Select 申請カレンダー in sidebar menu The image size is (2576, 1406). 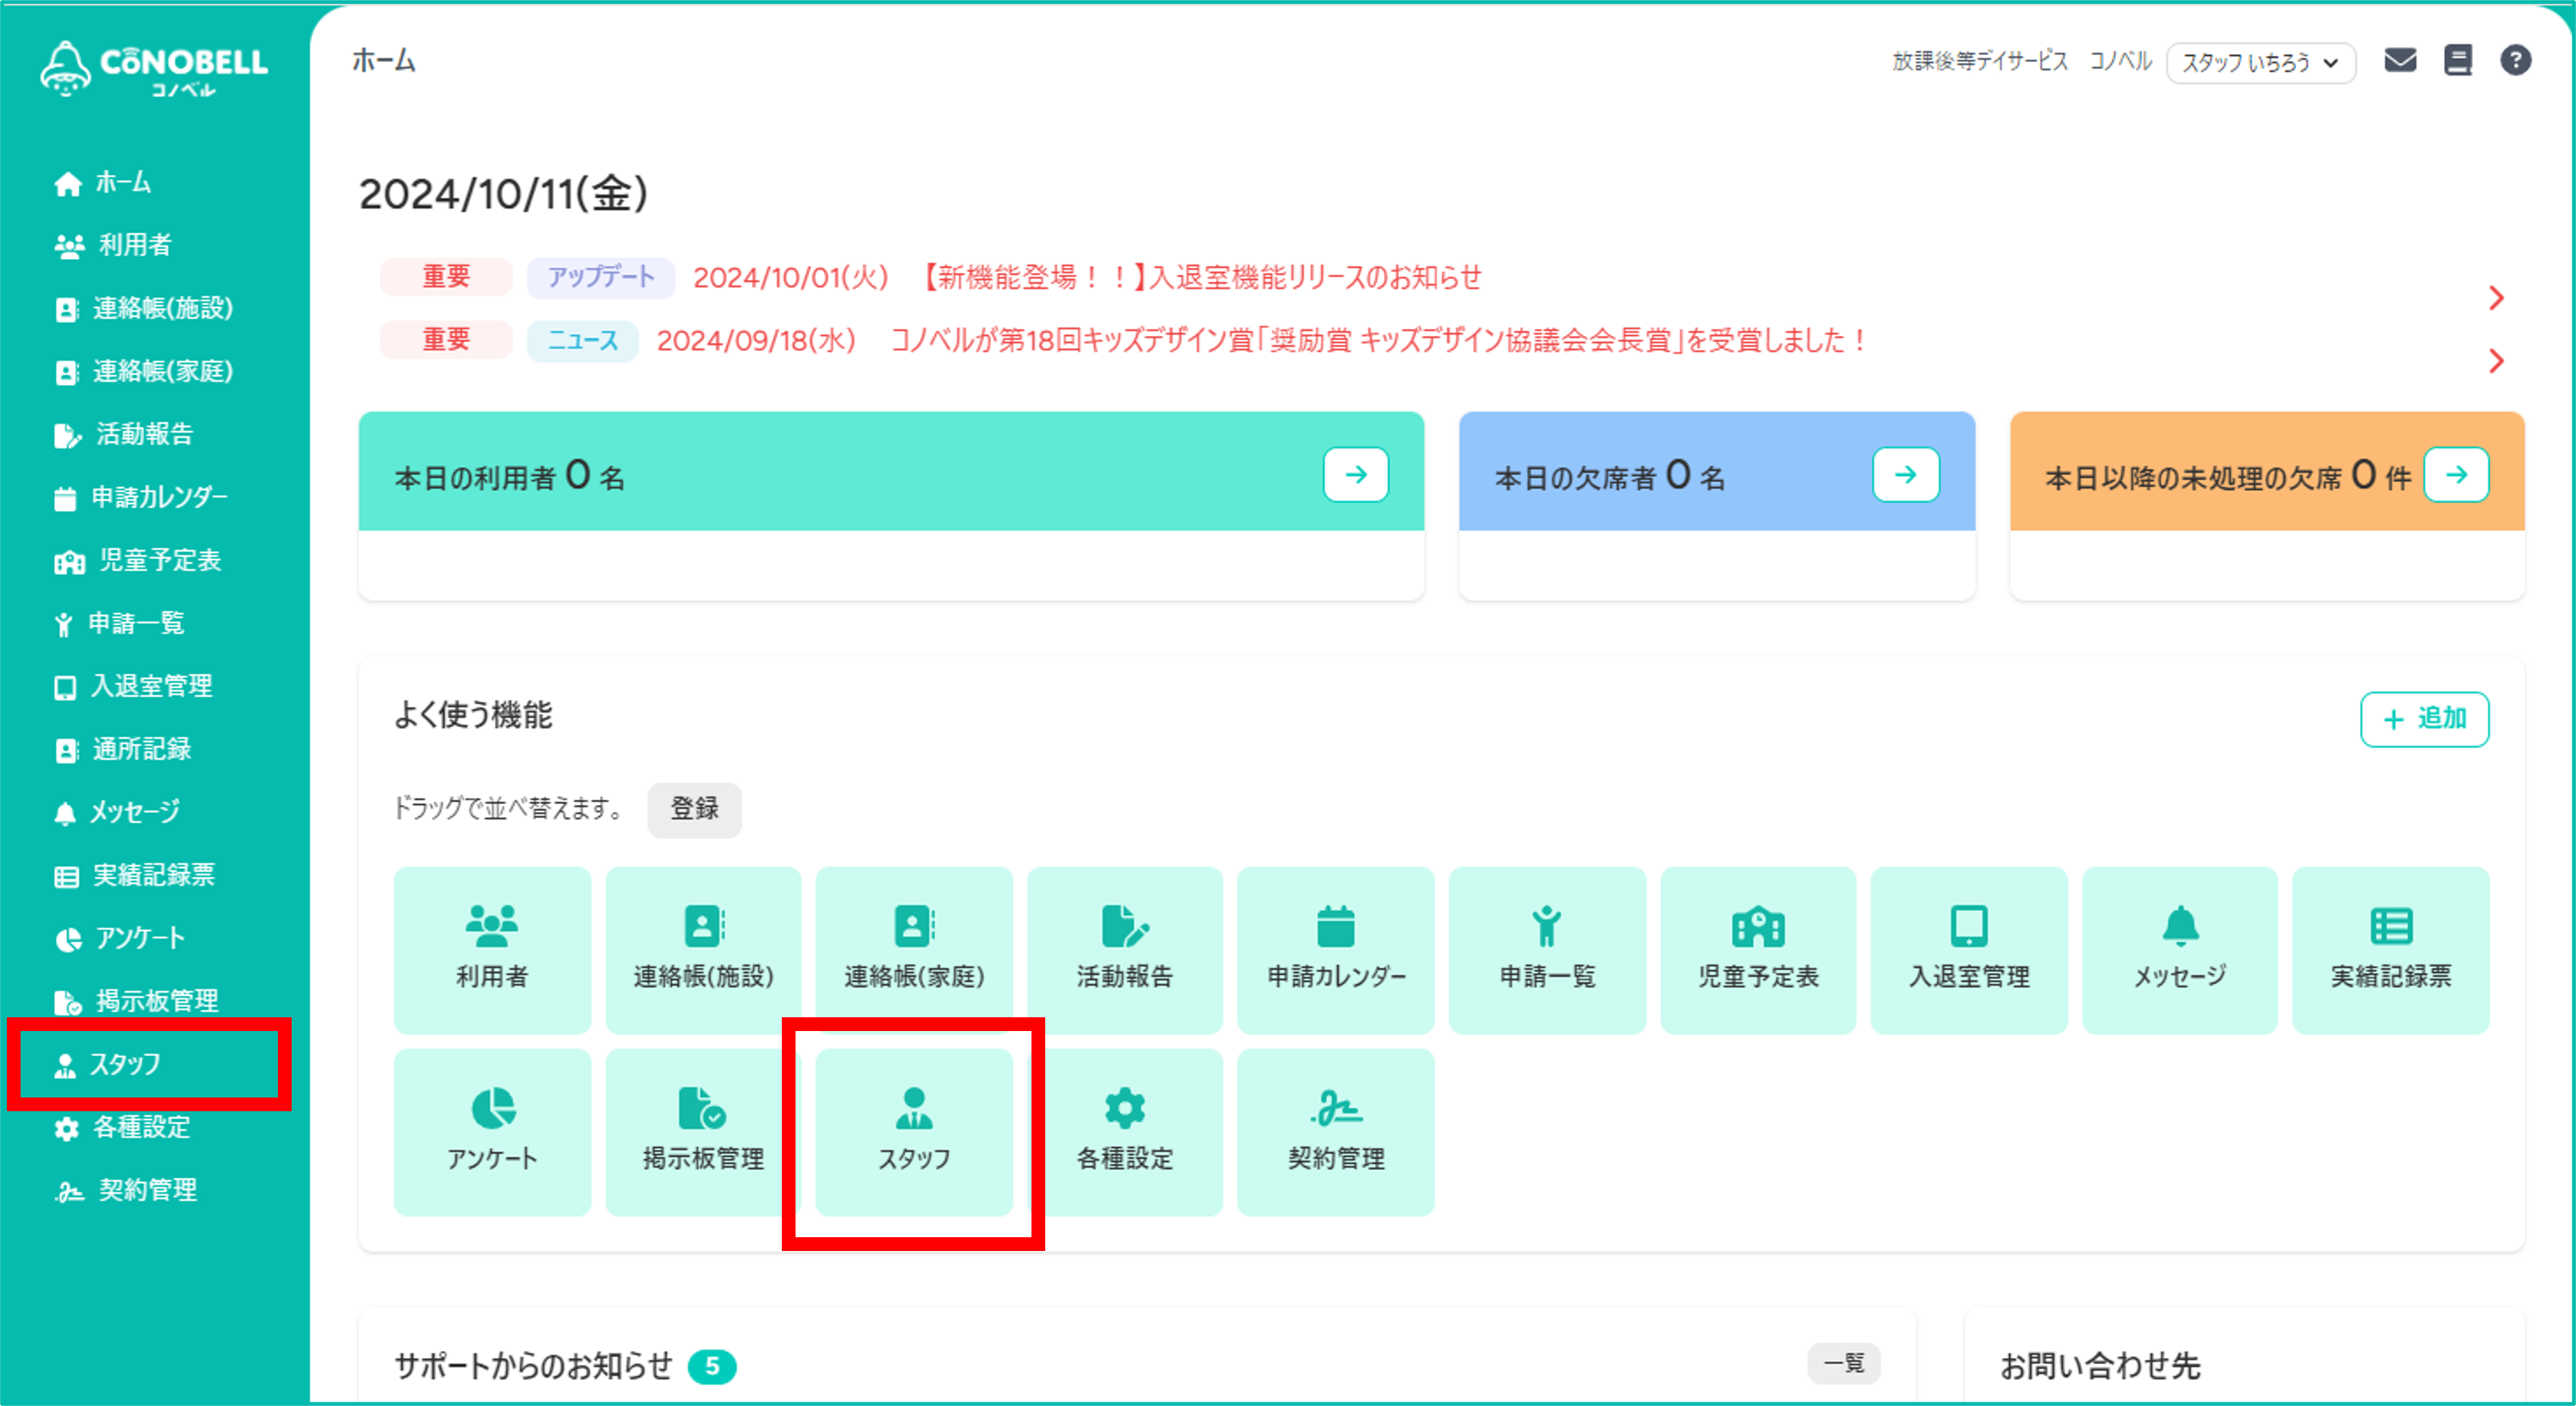tap(141, 497)
